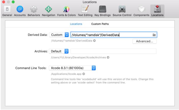Click the empty Archives path field
The width and height of the screenshot is (179, 110).
click(114, 51)
